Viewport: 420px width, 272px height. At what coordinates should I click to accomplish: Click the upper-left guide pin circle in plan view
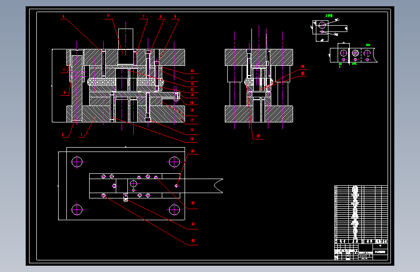click(77, 162)
